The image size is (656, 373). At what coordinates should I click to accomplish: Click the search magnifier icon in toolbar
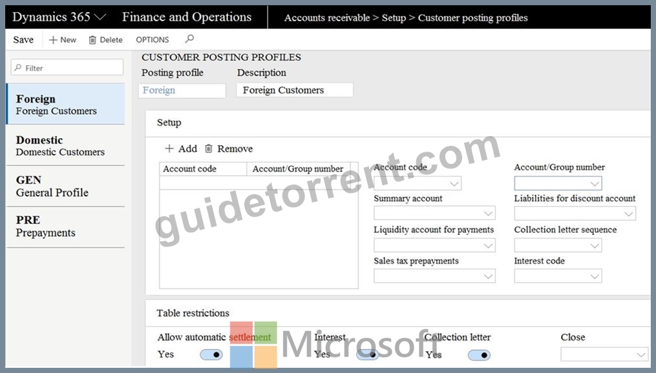click(189, 39)
